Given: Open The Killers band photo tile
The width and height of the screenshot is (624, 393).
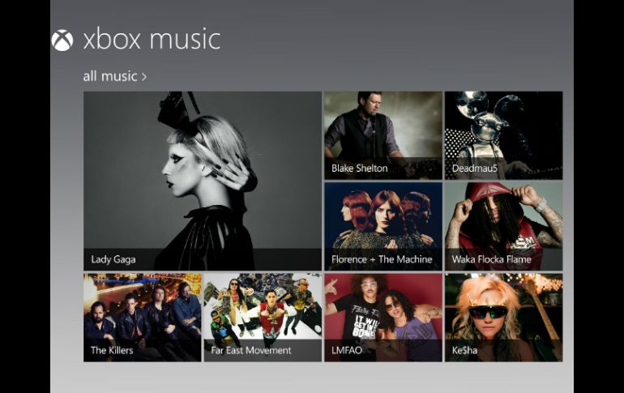Looking at the screenshot, I should coord(142,308).
